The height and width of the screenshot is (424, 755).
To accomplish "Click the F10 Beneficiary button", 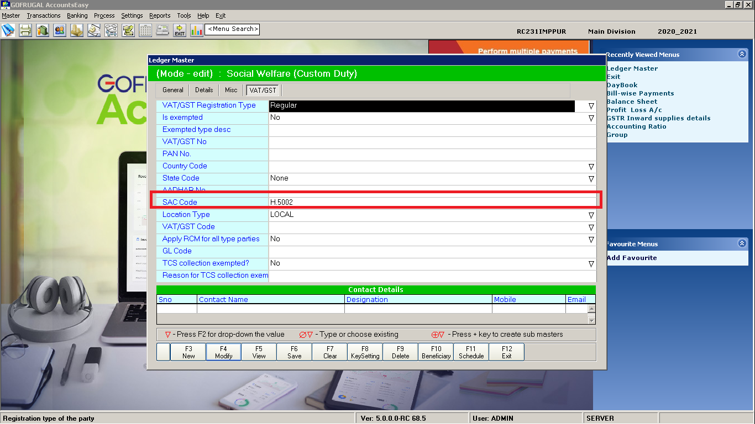I will [436, 352].
